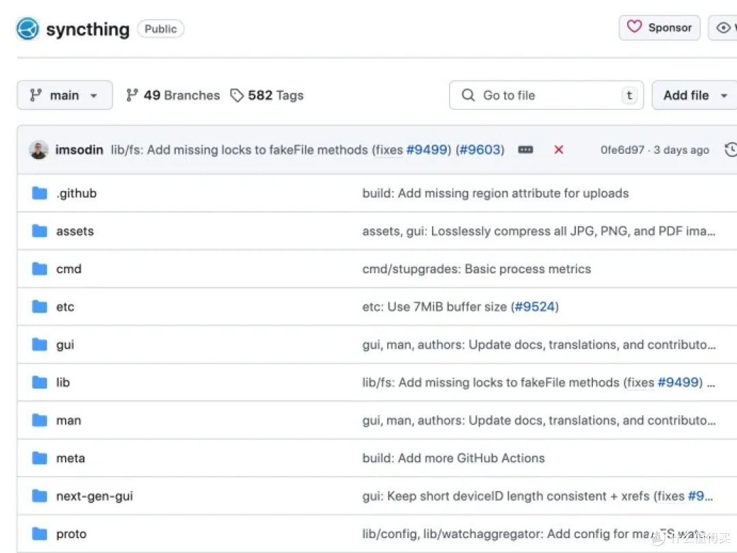Click the red X commit status icon

(x=558, y=150)
